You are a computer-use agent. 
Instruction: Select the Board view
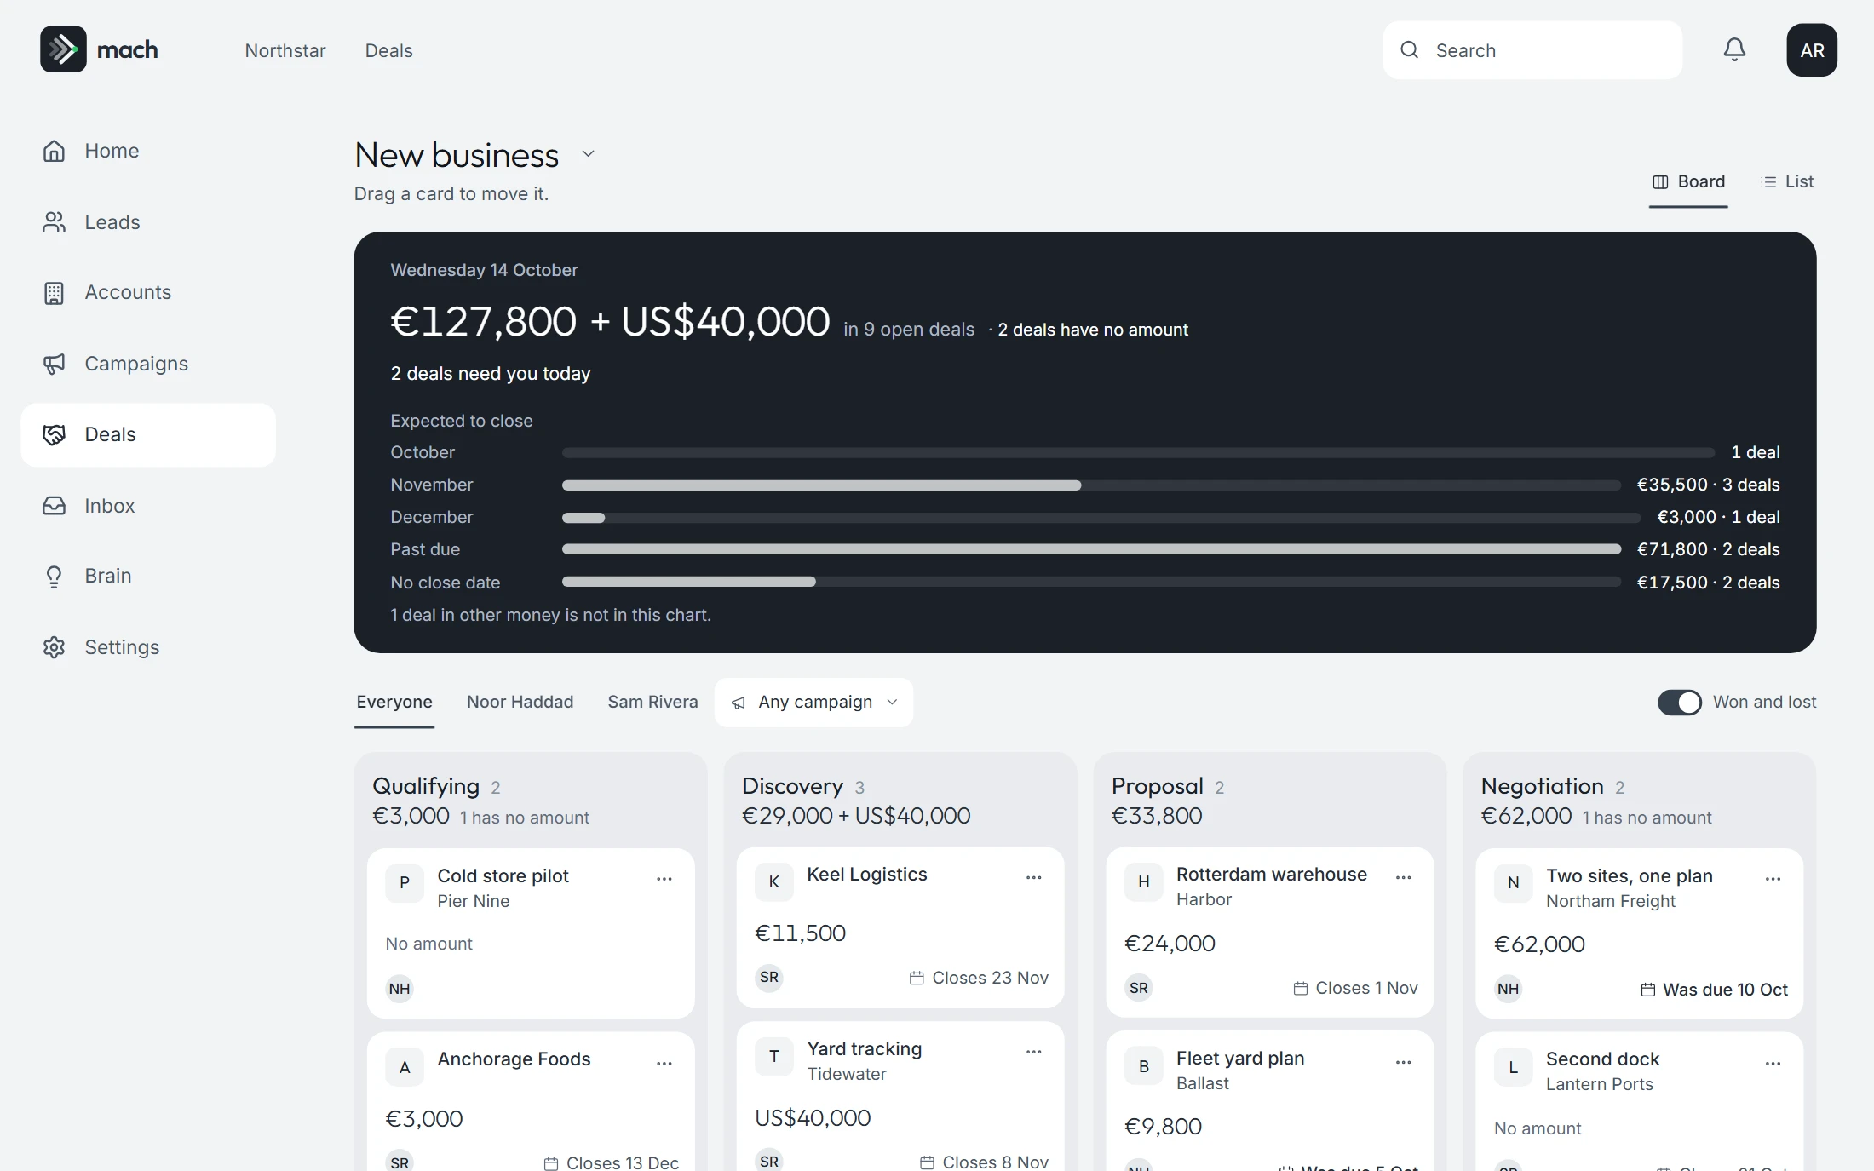pos(1688,182)
